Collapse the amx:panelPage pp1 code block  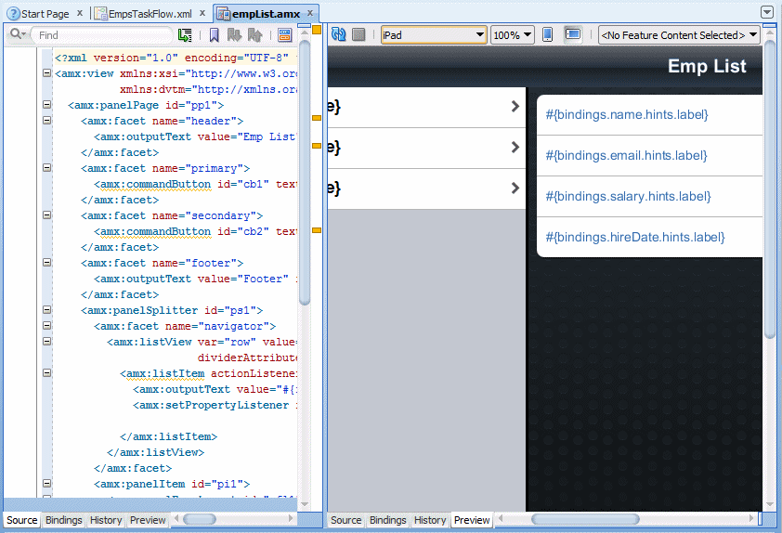[47, 105]
